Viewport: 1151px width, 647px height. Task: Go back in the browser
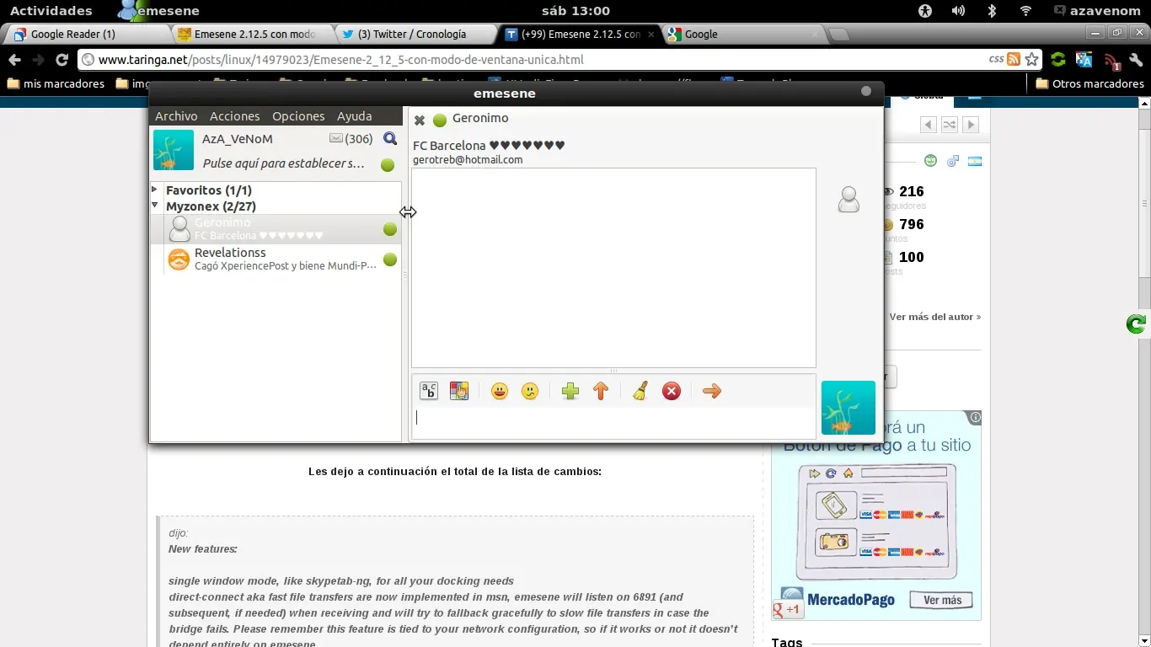pos(14,60)
